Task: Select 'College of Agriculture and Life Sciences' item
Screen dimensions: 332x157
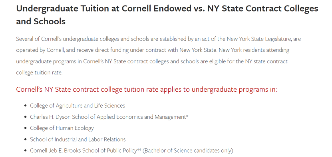Action: (x=78, y=106)
